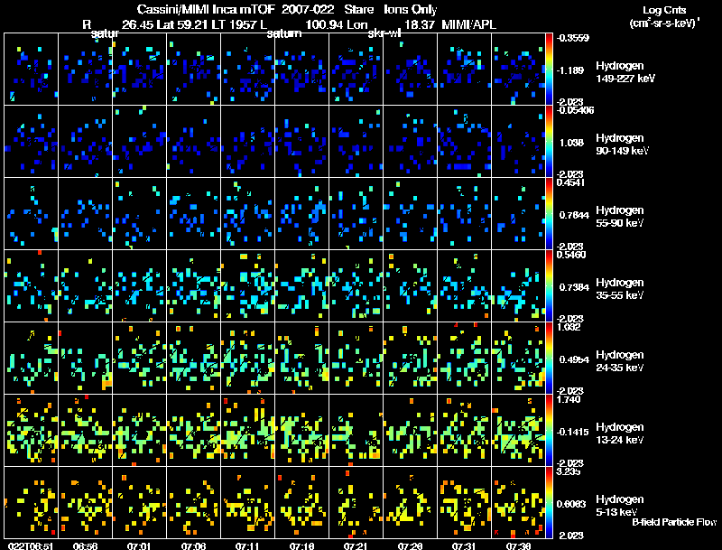Click the 07:16 time label

301,545
